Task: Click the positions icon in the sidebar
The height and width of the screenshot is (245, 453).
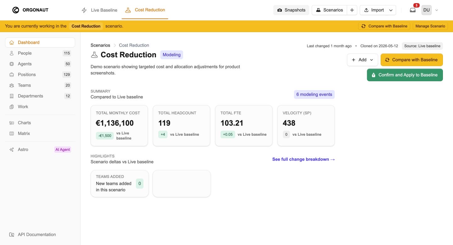Action: pos(12,75)
